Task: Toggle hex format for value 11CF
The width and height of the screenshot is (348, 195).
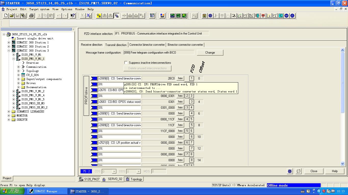Action: click(x=180, y=125)
